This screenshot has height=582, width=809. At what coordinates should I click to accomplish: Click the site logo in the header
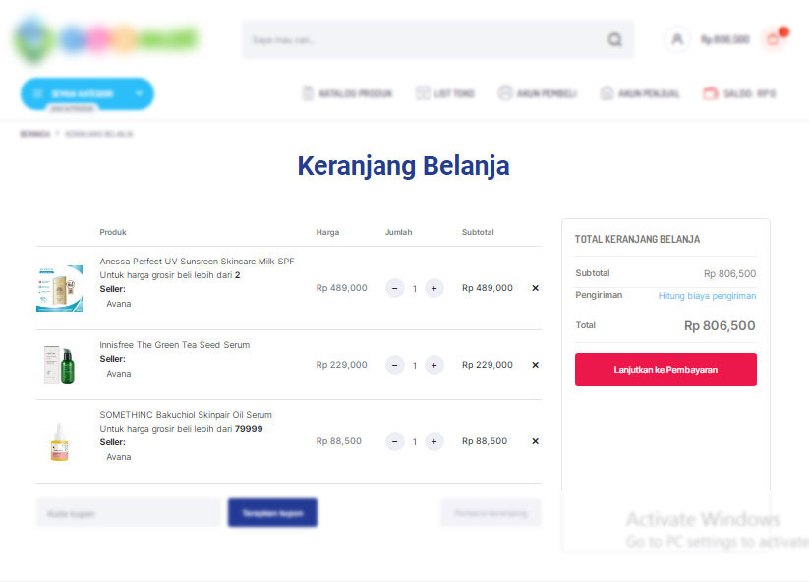coord(106,39)
